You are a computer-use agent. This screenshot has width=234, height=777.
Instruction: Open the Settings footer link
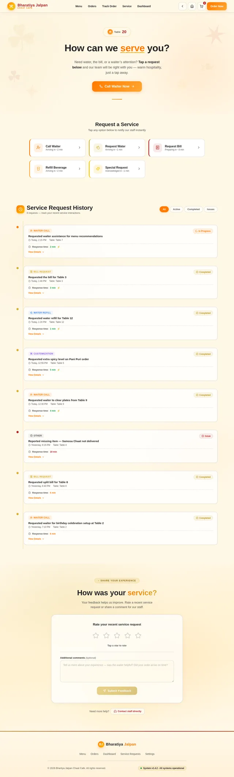pos(150,754)
